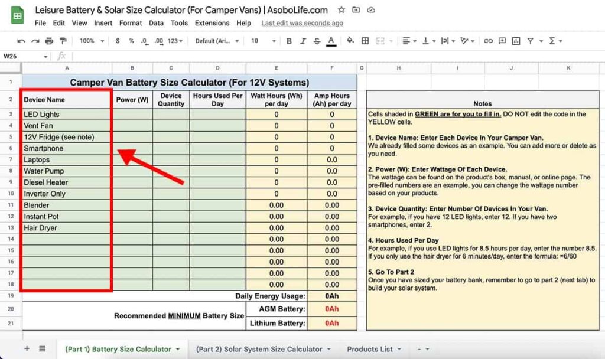Apply strikethrough formatting

tap(317, 41)
